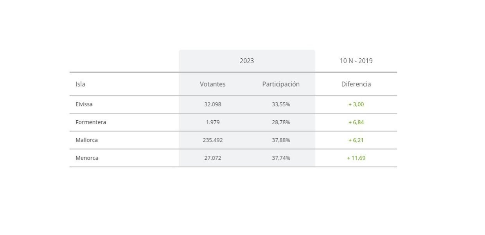485x235 pixels.
Task: Select the Eivissa row label
Action: pos(84,104)
